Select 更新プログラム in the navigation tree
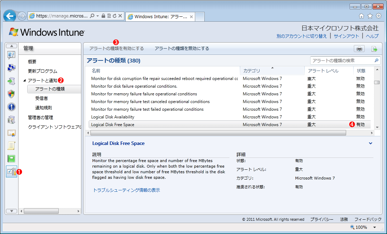Screen dimensions: 387x234 43,71
